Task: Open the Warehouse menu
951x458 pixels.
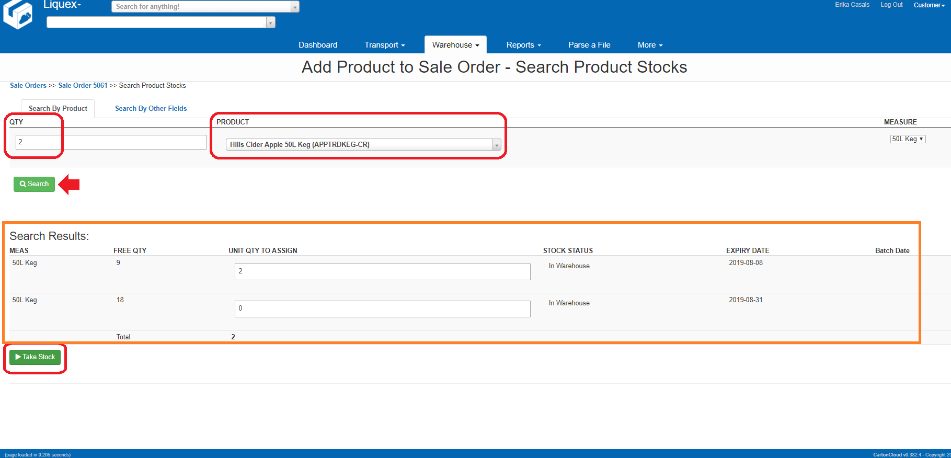Action: [x=455, y=45]
